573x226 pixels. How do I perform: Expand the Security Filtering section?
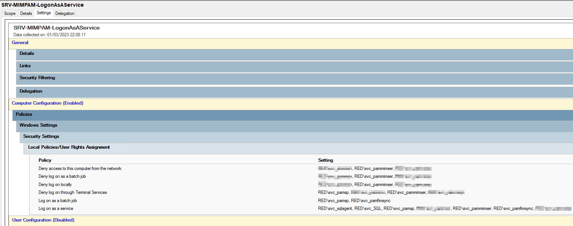pos(37,78)
